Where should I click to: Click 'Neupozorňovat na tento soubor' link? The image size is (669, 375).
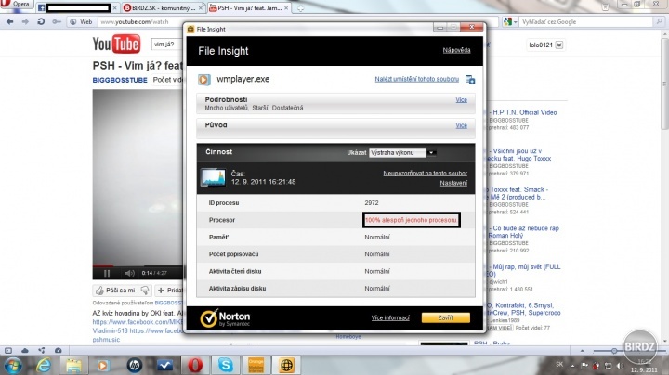425,173
